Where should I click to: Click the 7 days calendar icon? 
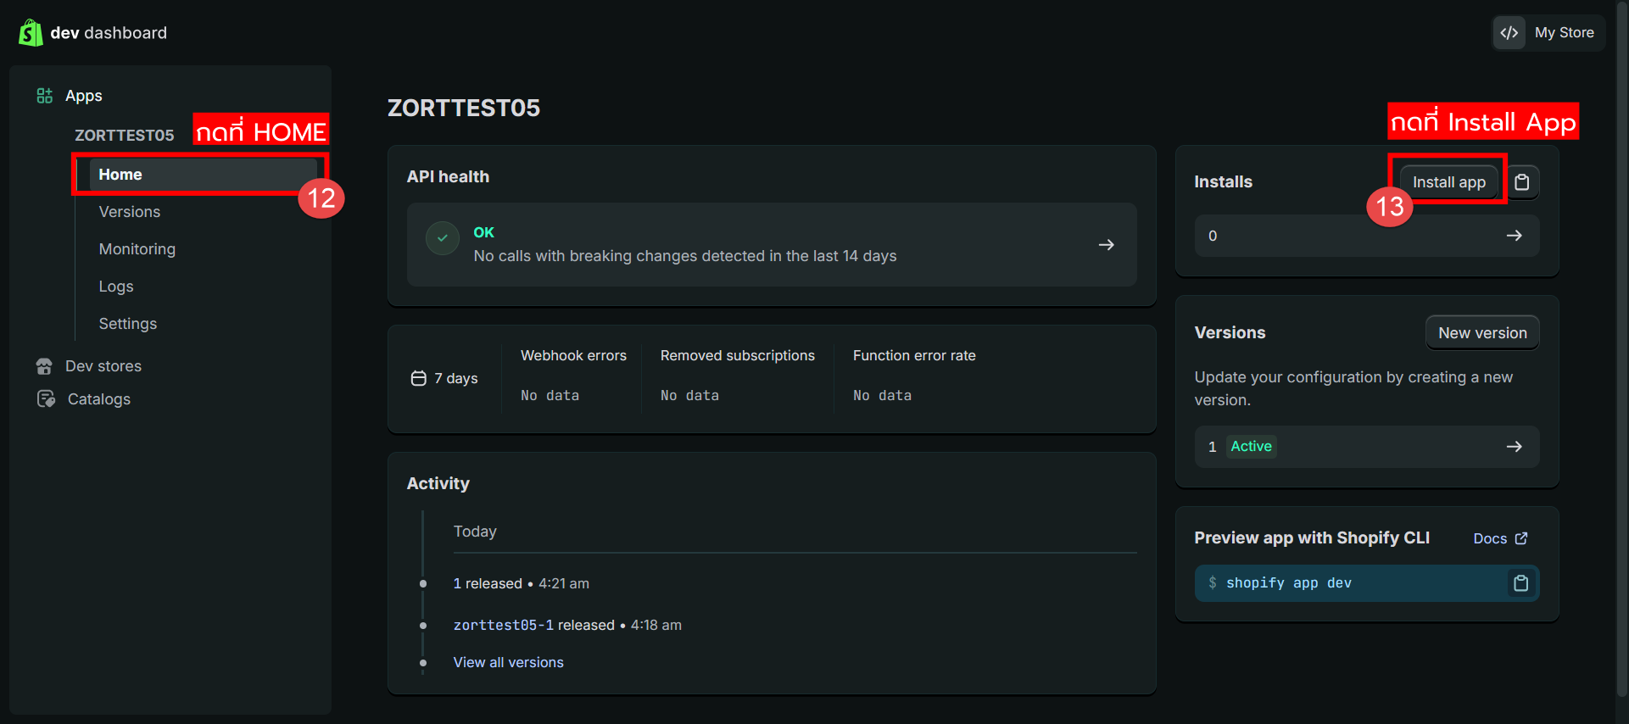418,378
